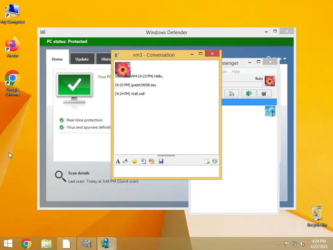Click the green protected monitor icon
Image resolution: width=333 pixels, height=250 pixels.
tap(74, 88)
